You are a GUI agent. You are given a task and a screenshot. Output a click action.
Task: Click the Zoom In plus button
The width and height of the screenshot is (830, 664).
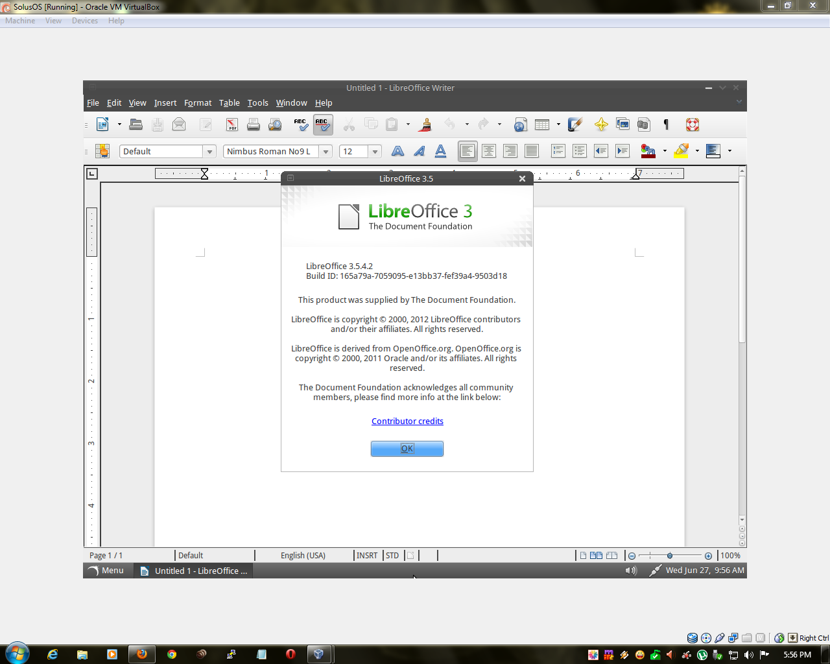[x=708, y=556]
